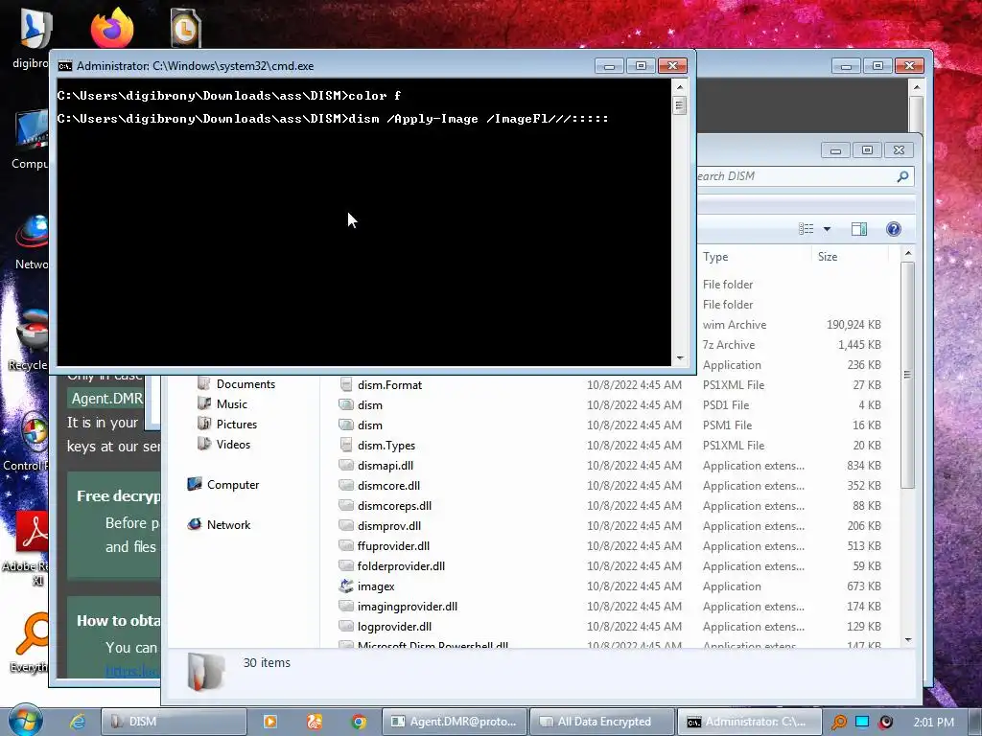Screen dimensions: 982x736
Task: Open the clock document icon beside Firefox on the desktop
Action: [x=185, y=28]
